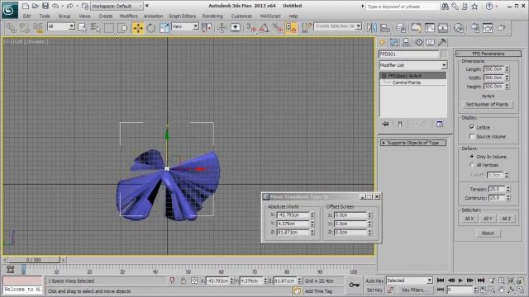The image size is (529, 297).
Task: Click the All Z selection button
Action: pos(507,219)
